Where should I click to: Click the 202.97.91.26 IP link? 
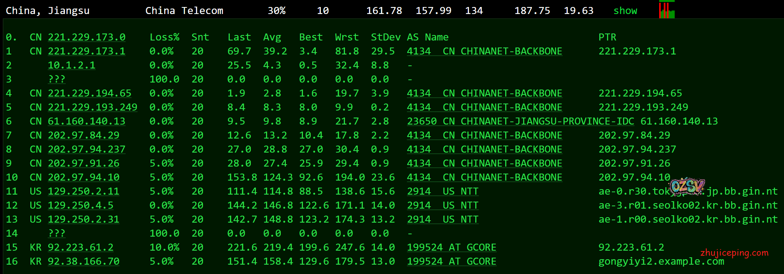pyautogui.click(x=84, y=163)
